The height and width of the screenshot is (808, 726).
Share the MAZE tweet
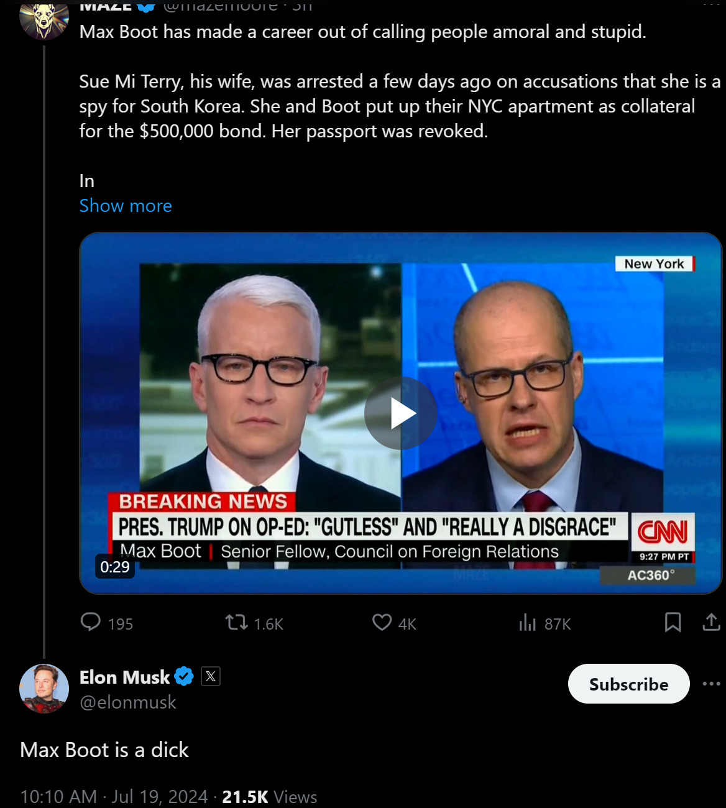pyautogui.click(x=711, y=622)
